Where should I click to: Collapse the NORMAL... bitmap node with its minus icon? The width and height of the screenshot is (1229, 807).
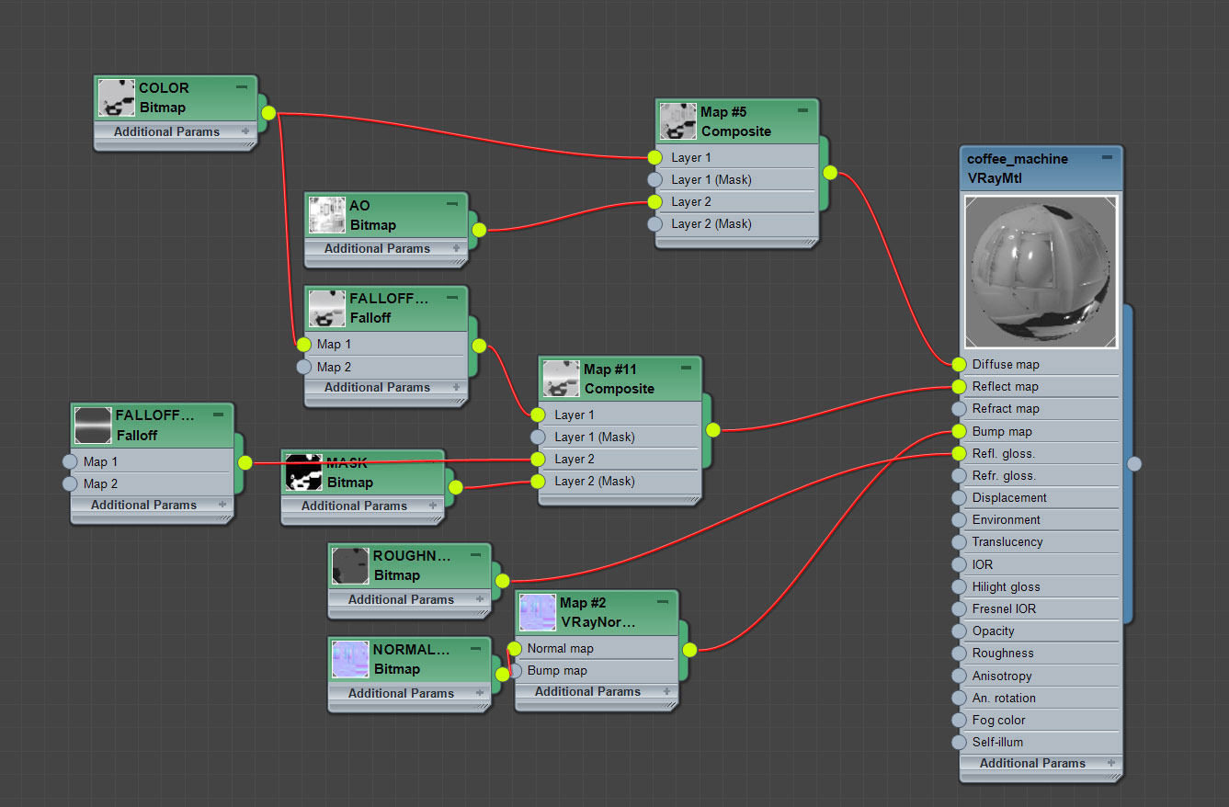point(475,648)
